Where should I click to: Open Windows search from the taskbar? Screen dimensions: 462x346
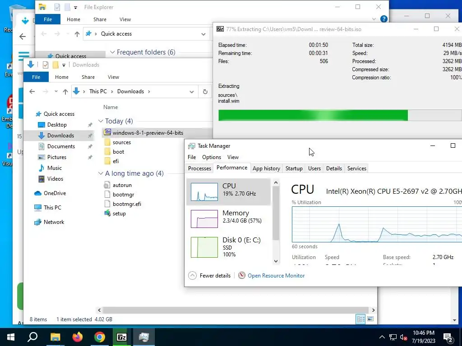[x=32, y=337]
